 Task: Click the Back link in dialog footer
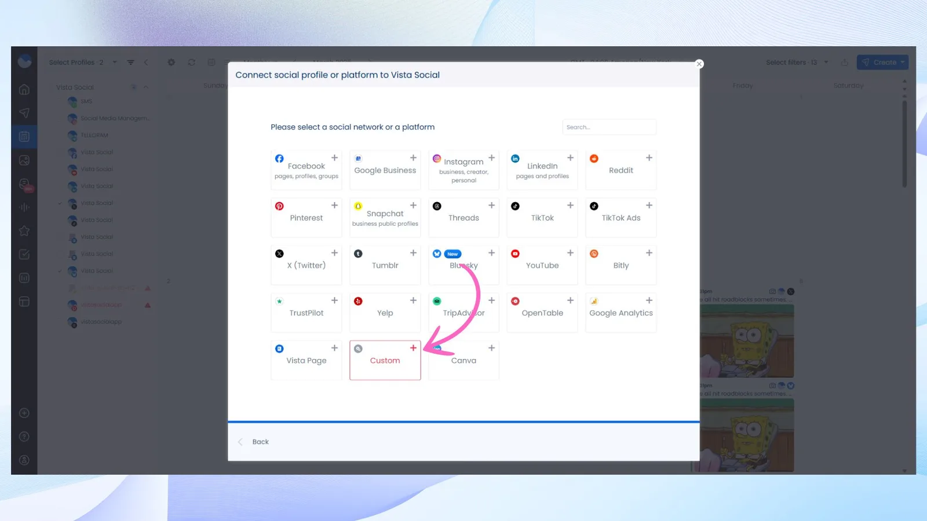[x=260, y=442]
